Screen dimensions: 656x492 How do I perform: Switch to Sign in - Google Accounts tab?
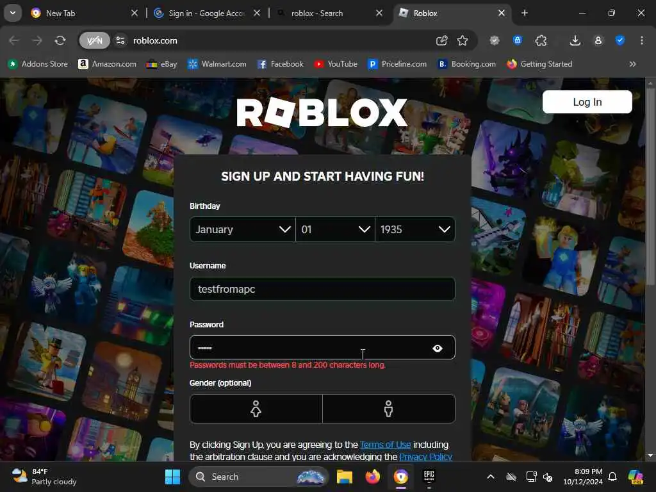coord(206,13)
